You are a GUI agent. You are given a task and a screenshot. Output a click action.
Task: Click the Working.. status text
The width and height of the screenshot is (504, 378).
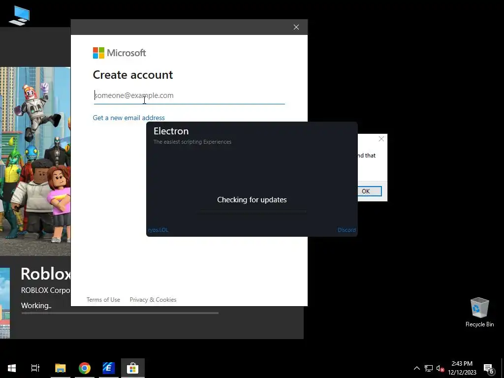[36, 305]
